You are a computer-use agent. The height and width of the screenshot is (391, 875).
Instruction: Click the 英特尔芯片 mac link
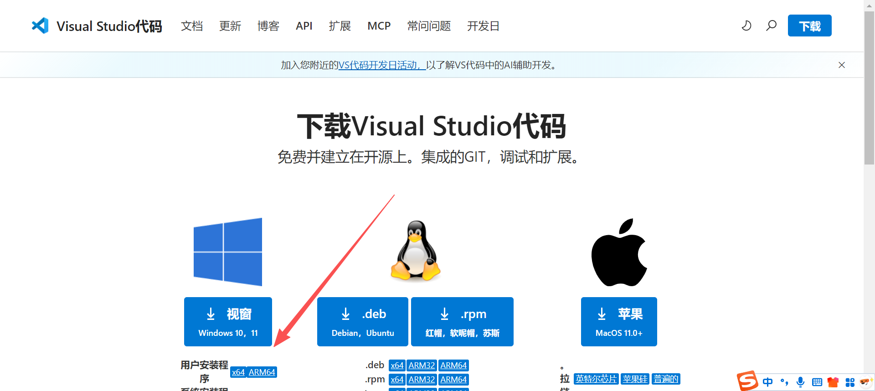pyautogui.click(x=596, y=379)
